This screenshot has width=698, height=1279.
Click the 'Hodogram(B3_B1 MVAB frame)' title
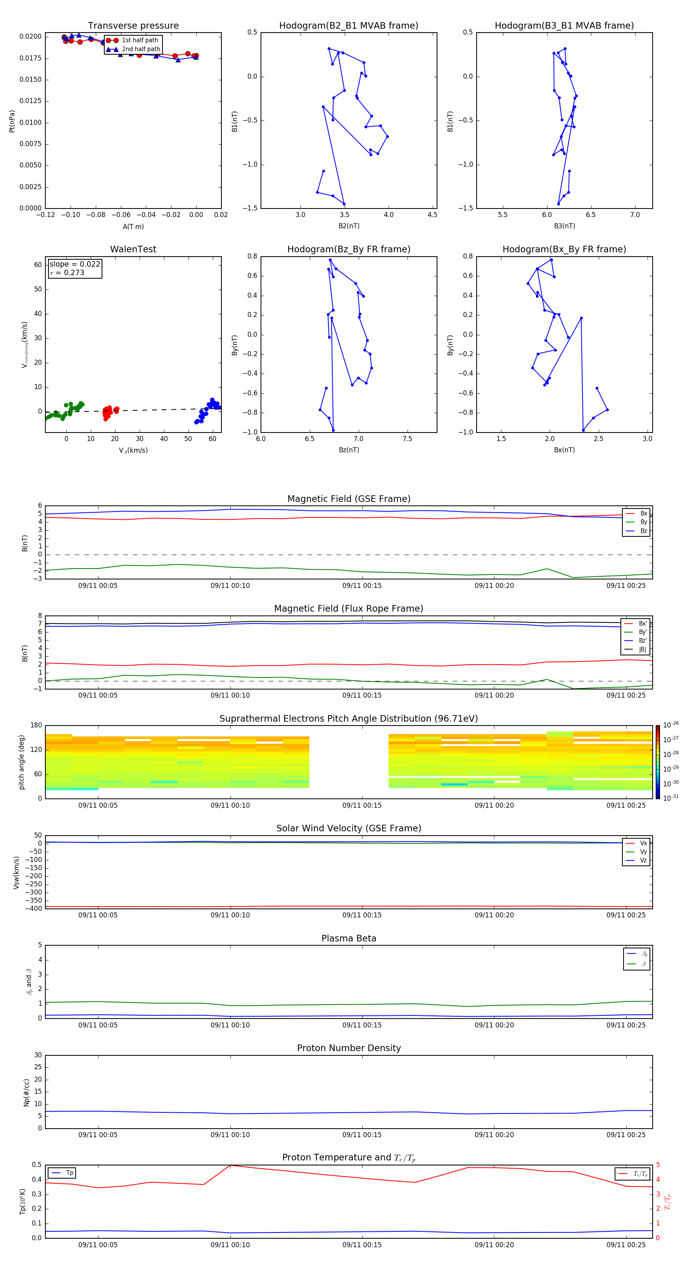pyautogui.click(x=564, y=26)
